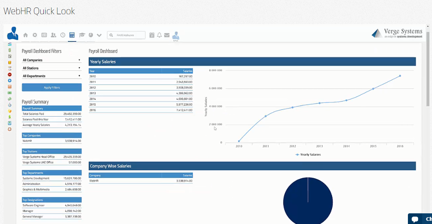Expand the All Stations dropdown

point(52,68)
